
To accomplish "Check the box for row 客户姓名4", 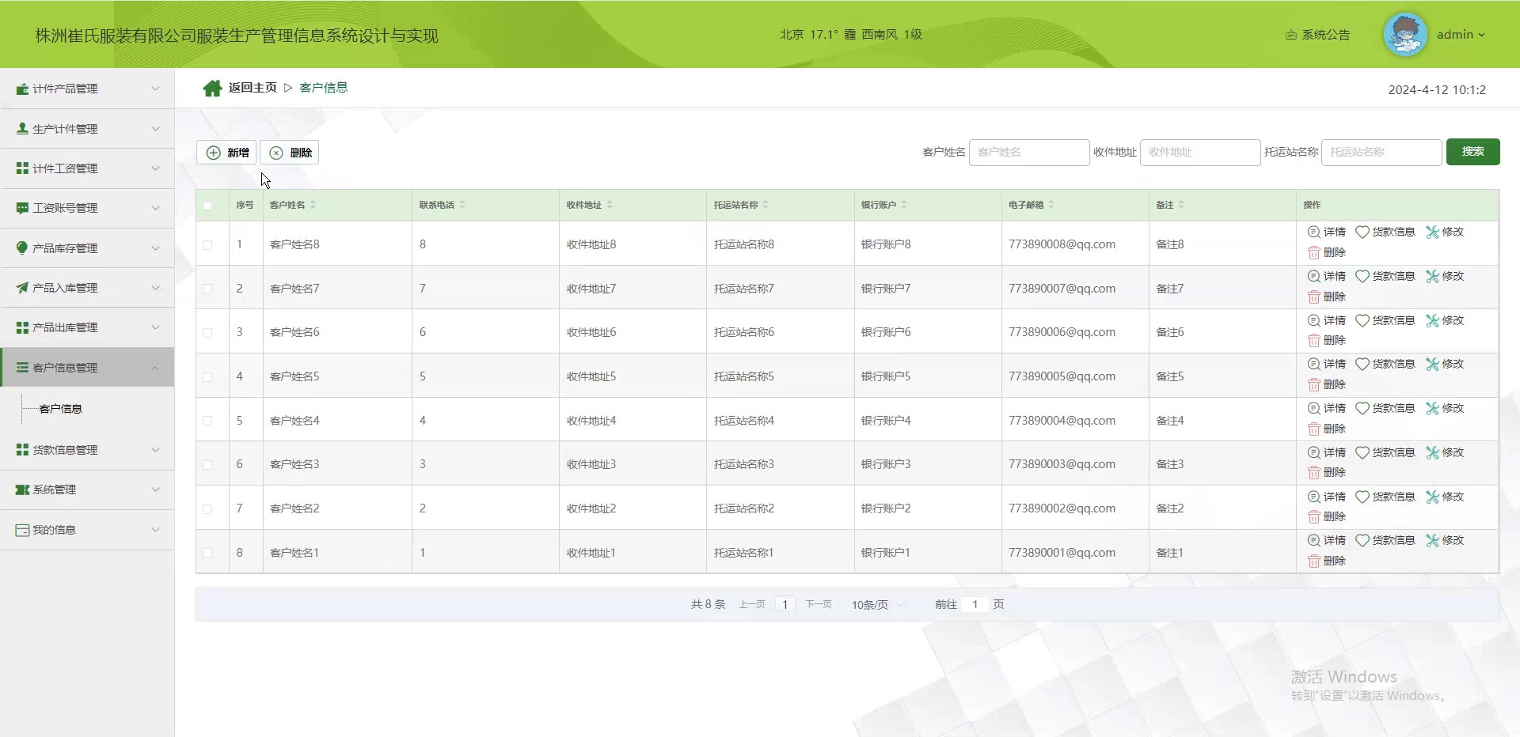I will tap(207, 421).
